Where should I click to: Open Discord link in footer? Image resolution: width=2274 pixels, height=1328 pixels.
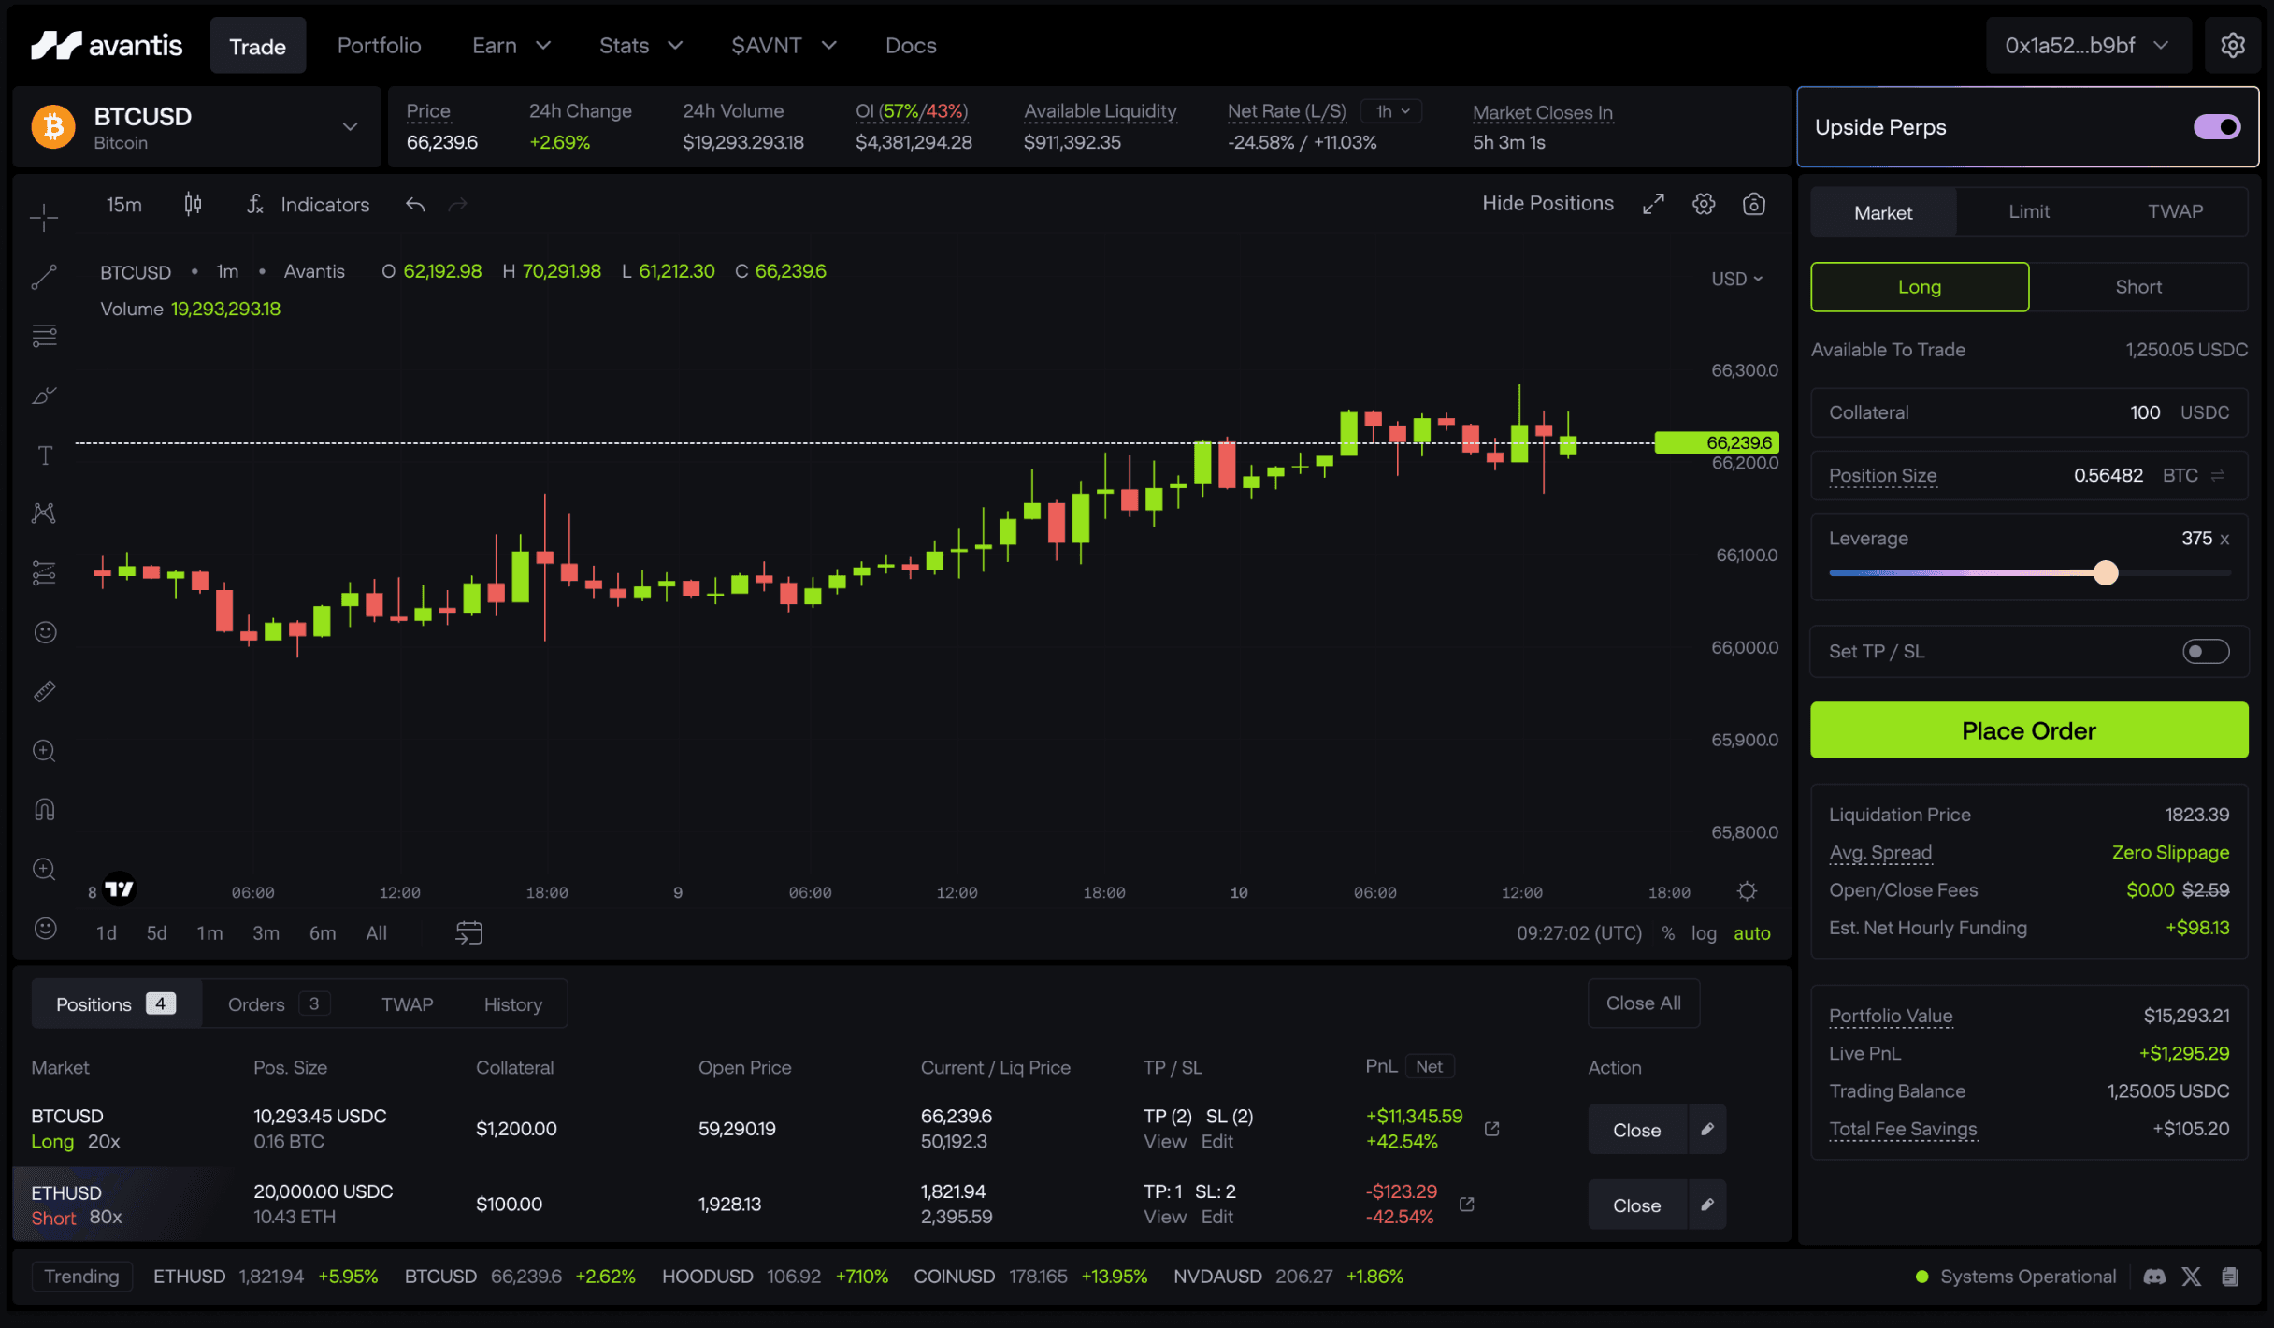click(2154, 1277)
